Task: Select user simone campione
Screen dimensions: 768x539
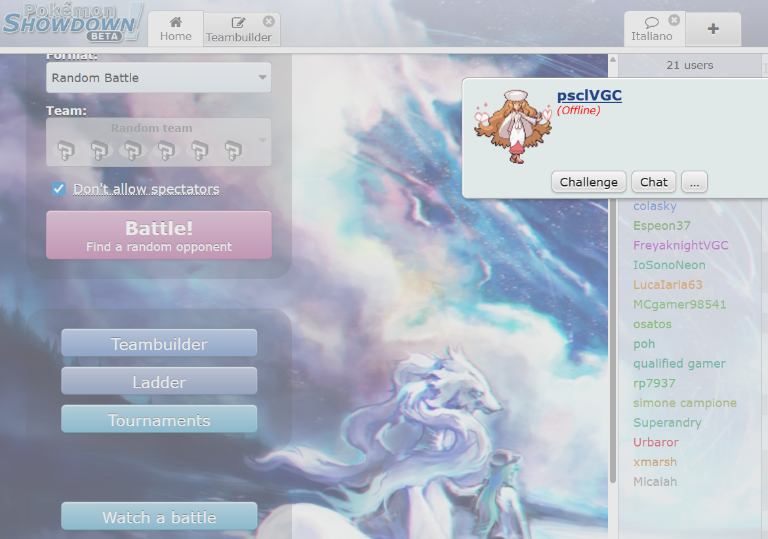Action: [685, 402]
